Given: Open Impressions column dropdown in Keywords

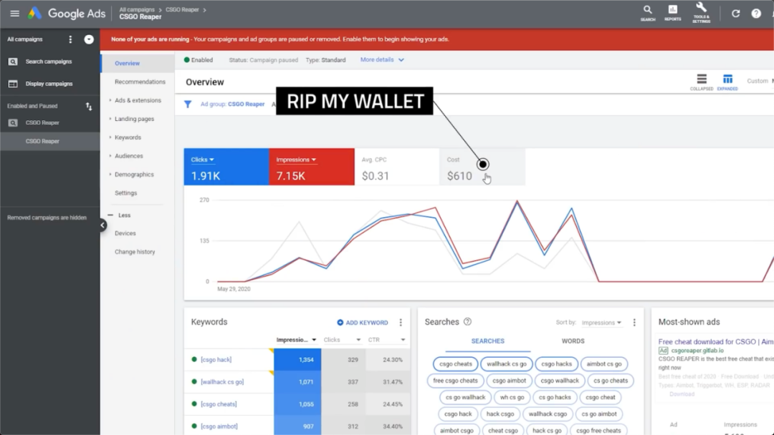Looking at the screenshot, I should tap(296, 340).
